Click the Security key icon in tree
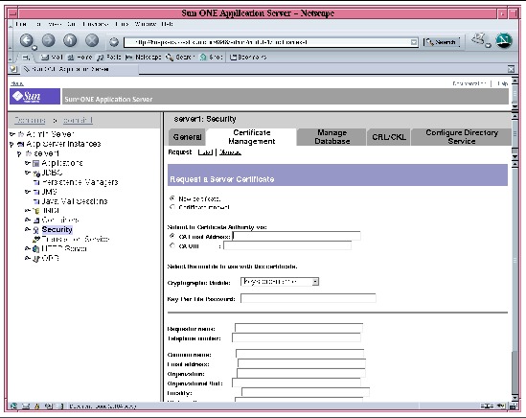 [x=35, y=230]
